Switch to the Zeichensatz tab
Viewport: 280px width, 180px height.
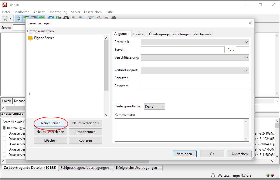203,34
